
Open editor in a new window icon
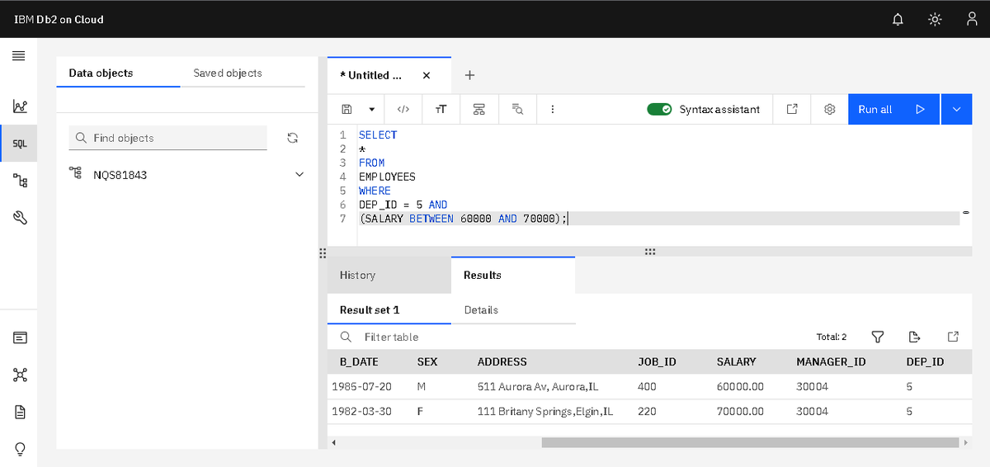792,109
